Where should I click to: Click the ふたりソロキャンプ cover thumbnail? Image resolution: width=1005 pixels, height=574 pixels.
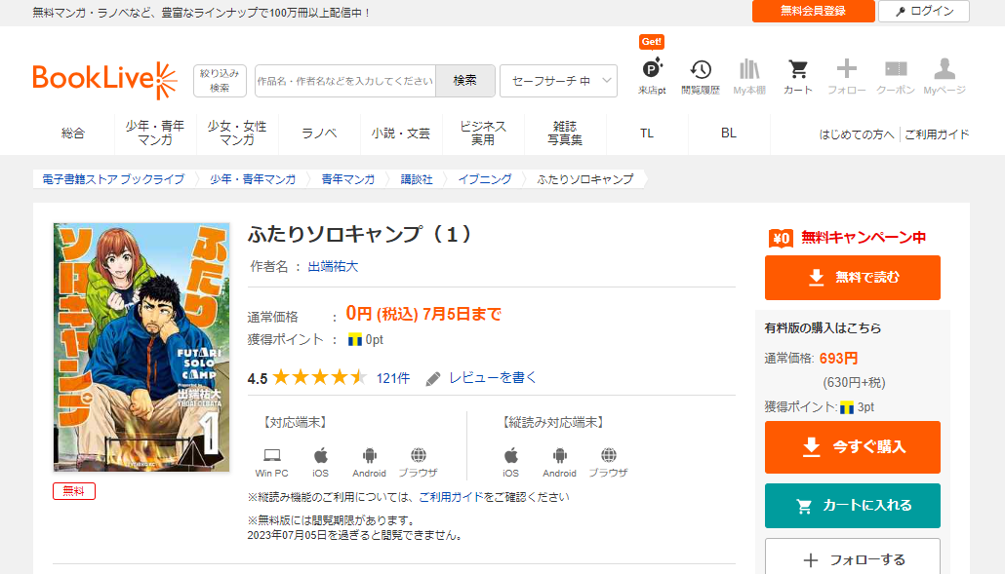point(141,347)
